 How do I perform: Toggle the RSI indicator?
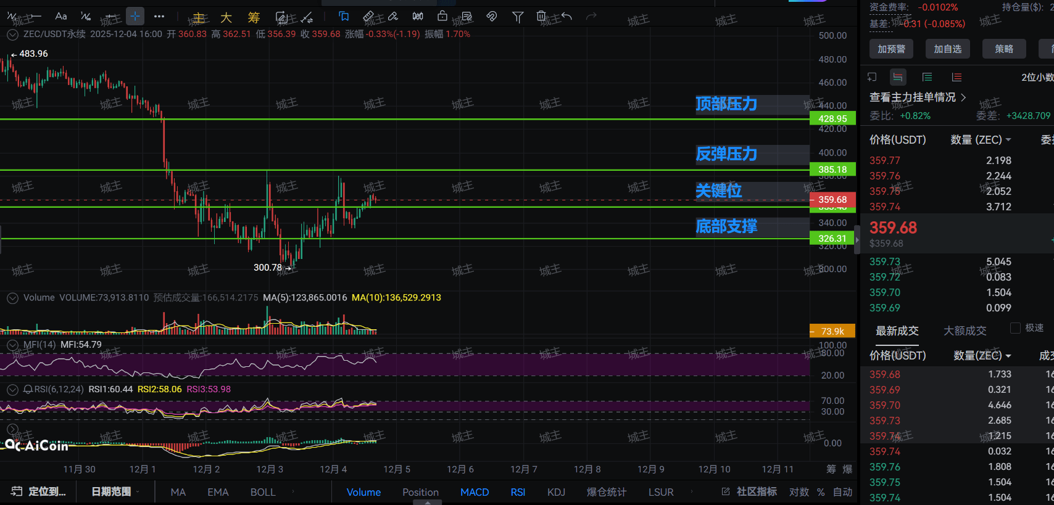(x=518, y=492)
